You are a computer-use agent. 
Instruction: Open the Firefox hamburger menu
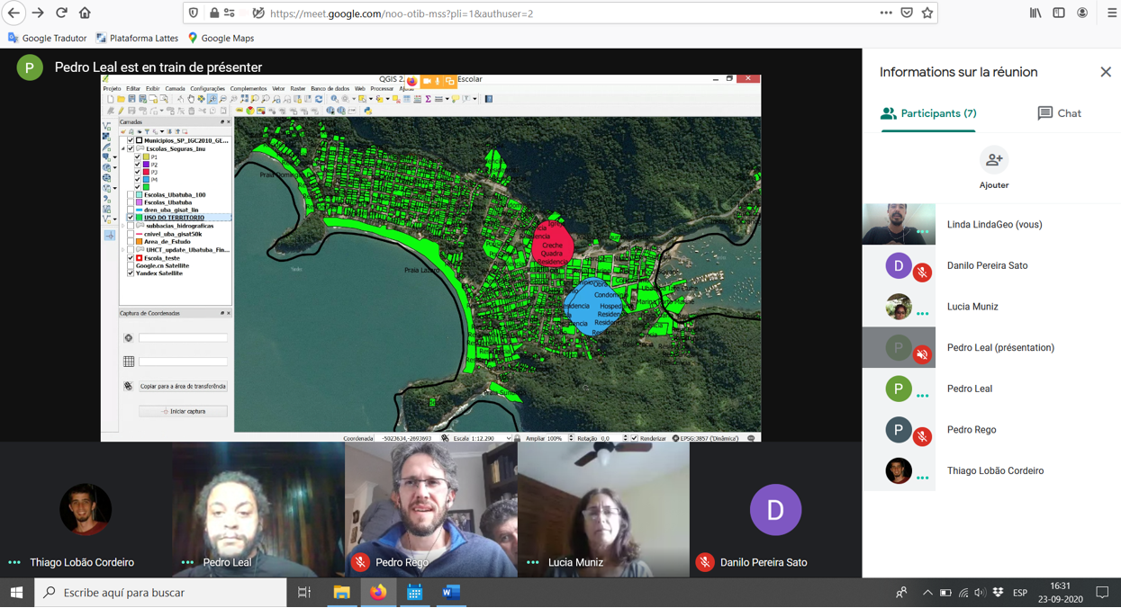(1111, 13)
